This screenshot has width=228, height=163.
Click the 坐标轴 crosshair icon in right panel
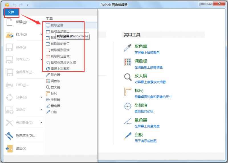pos(127,107)
